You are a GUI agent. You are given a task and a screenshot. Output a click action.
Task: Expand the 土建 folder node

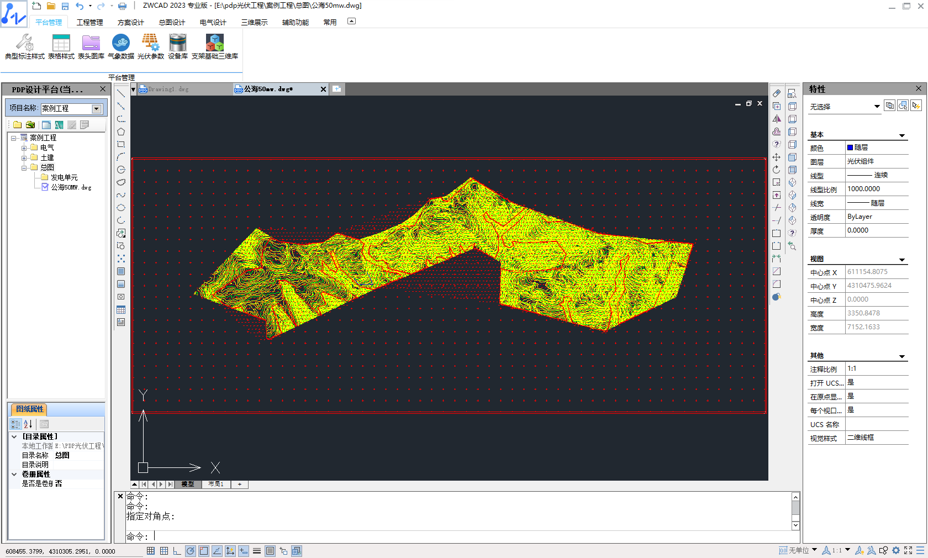pyautogui.click(x=24, y=158)
